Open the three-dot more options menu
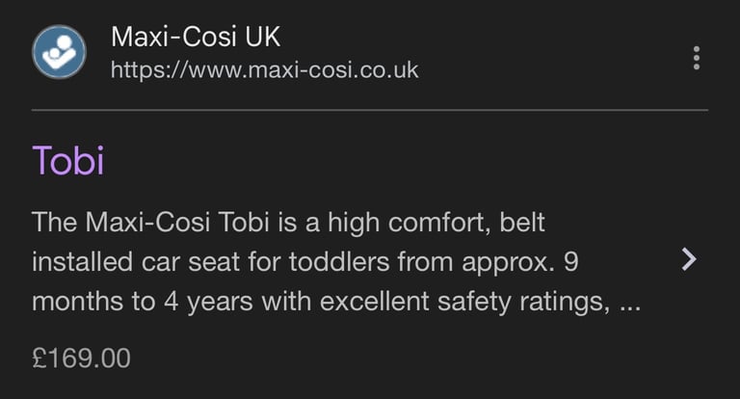The image size is (740, 399). click(x=696, y=58)
